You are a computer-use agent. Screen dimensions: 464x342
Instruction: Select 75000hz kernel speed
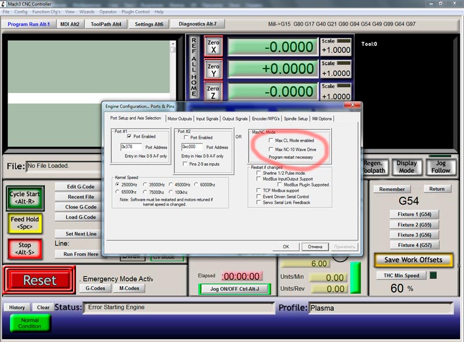click(x=145, y=192)
